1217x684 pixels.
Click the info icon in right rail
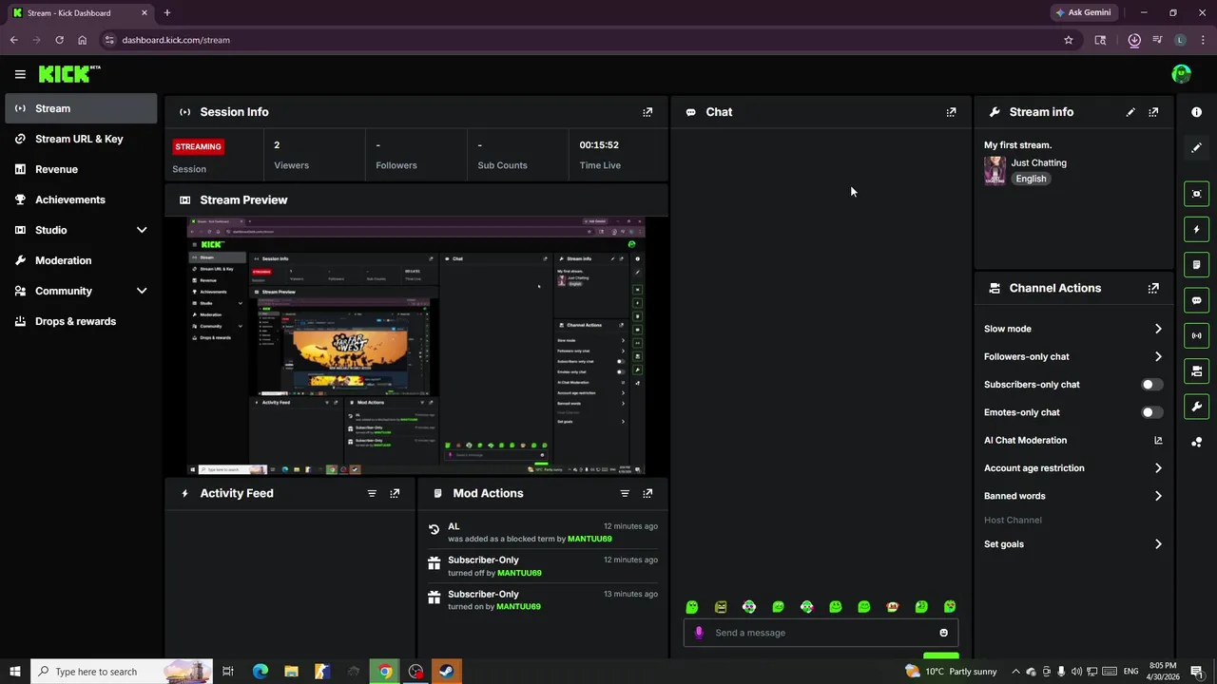[x=1196, y=112]
